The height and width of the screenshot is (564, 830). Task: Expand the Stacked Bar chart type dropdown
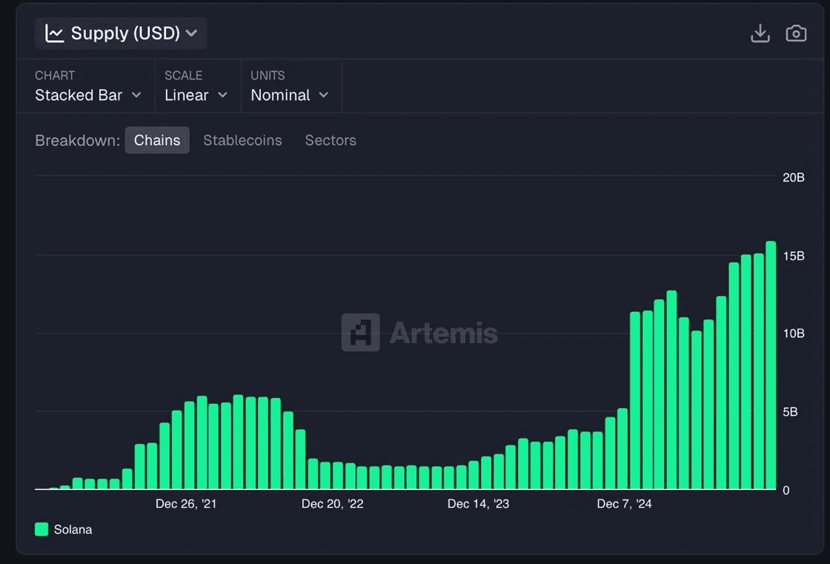[x=88, y=96]
